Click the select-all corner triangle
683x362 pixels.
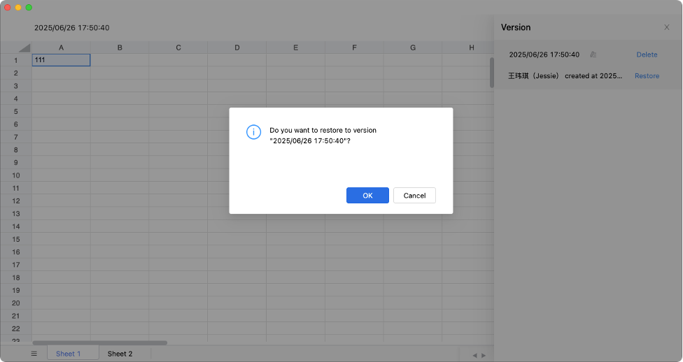point(24,48)
